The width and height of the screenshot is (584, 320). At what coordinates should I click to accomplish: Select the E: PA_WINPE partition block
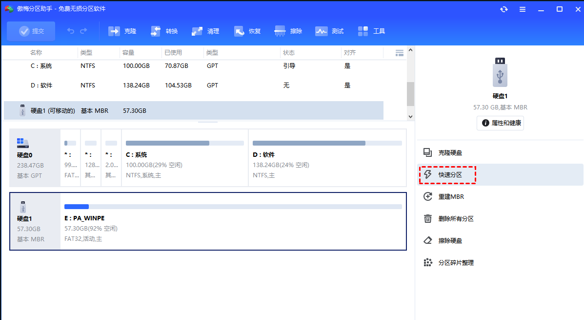233,221
